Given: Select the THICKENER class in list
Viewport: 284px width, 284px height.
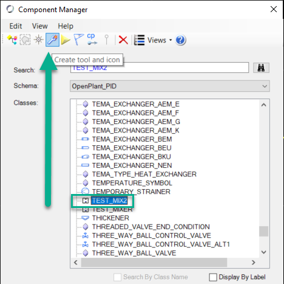Looking at the screenshot, I should pos(110,218).
